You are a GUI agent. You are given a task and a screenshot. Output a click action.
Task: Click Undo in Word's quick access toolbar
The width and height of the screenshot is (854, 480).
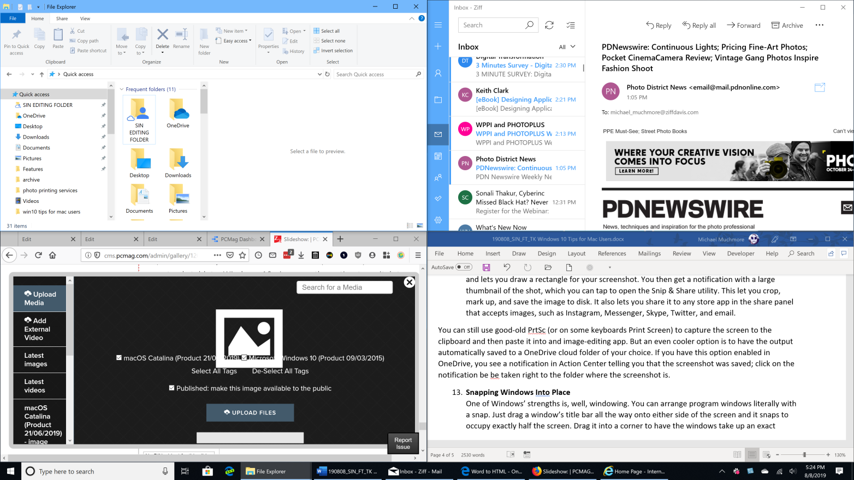pos(507,267)
